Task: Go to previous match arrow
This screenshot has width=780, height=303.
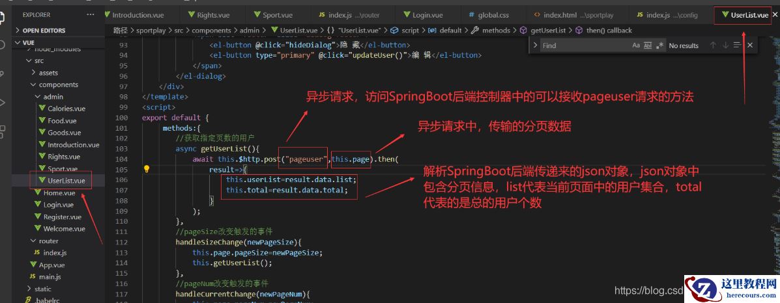Action: tap(713, 46)
